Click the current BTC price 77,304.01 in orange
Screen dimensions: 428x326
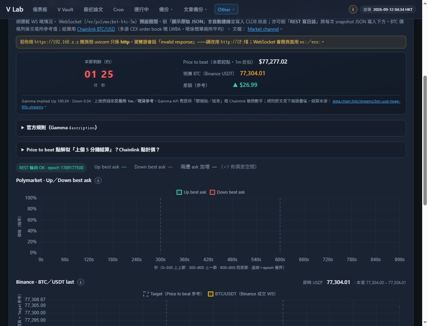[x=253, y=73]
